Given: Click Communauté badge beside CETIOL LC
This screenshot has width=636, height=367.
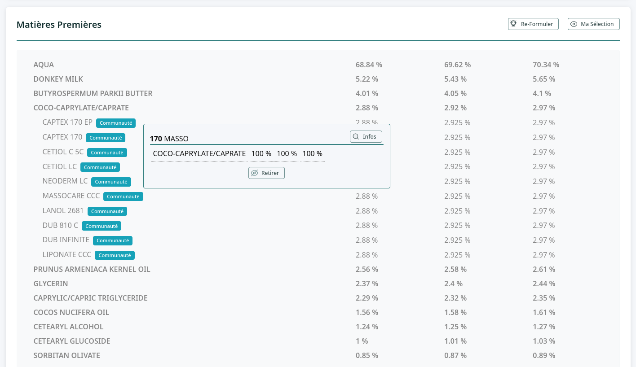Looking at the screenshot, I should [x=100, y=167].
